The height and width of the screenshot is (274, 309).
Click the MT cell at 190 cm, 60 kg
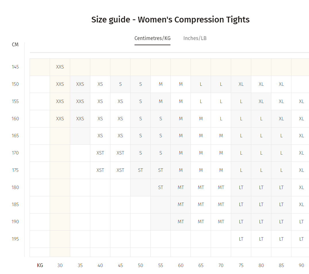tap(181, 222)
